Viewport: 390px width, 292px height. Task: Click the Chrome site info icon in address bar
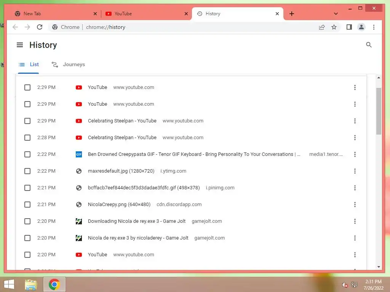click(x=55, y=27)
